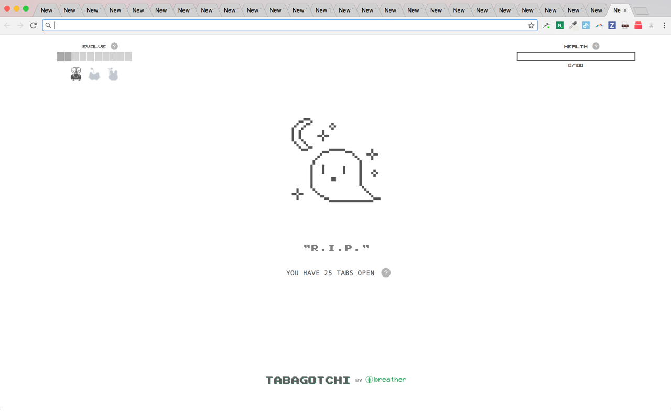Go forward with the browser forward arrow
This screenshot has width=671, height=419.
(20, 25)
